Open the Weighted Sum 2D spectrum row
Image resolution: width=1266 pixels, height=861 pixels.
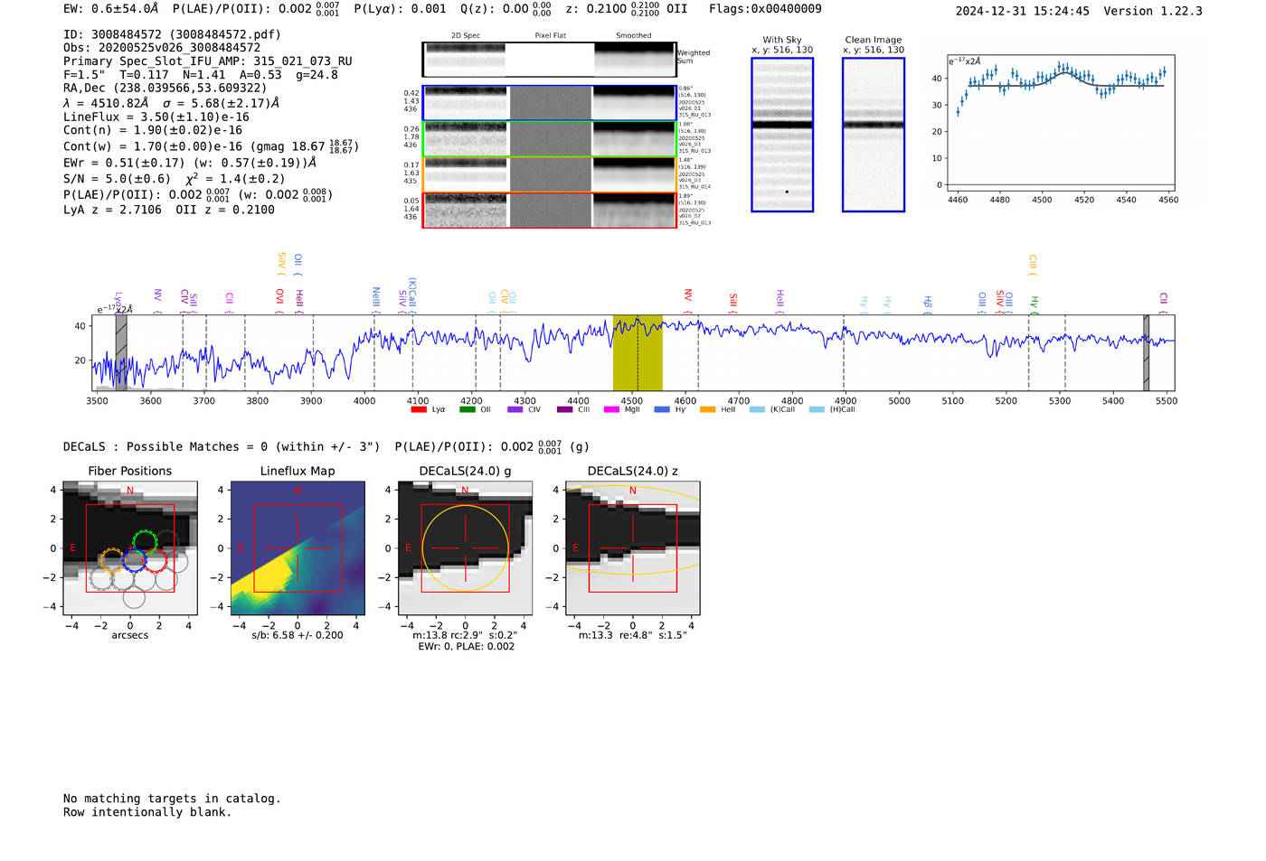point(549,60)
